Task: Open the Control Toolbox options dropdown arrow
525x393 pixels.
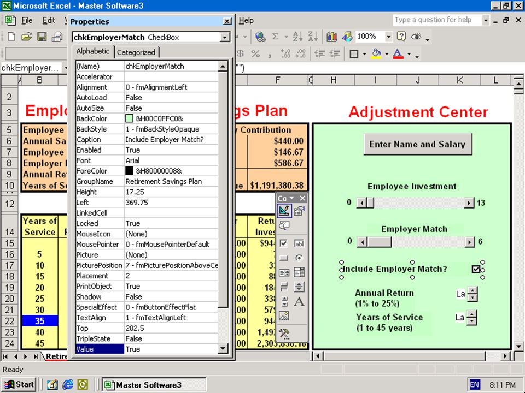Action: pyautogui.click(x=291, y=198)
